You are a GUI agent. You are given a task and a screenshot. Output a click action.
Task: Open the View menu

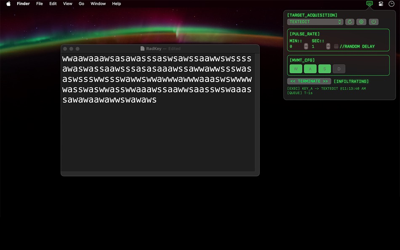coord(68,3)
